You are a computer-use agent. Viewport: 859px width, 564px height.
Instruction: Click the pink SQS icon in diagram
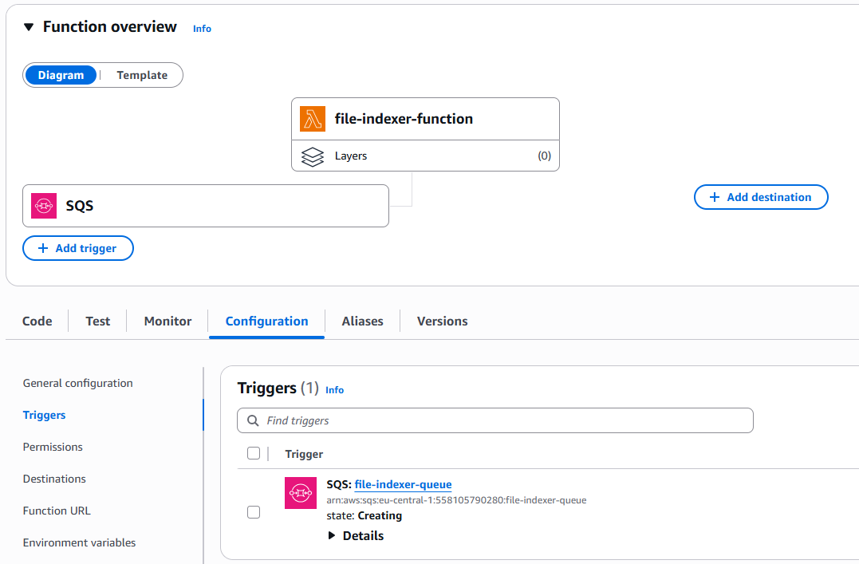tap(44, 206)
